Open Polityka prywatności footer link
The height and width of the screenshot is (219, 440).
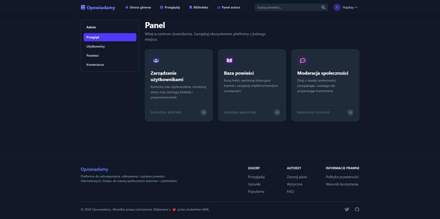(x=342, y=177)
